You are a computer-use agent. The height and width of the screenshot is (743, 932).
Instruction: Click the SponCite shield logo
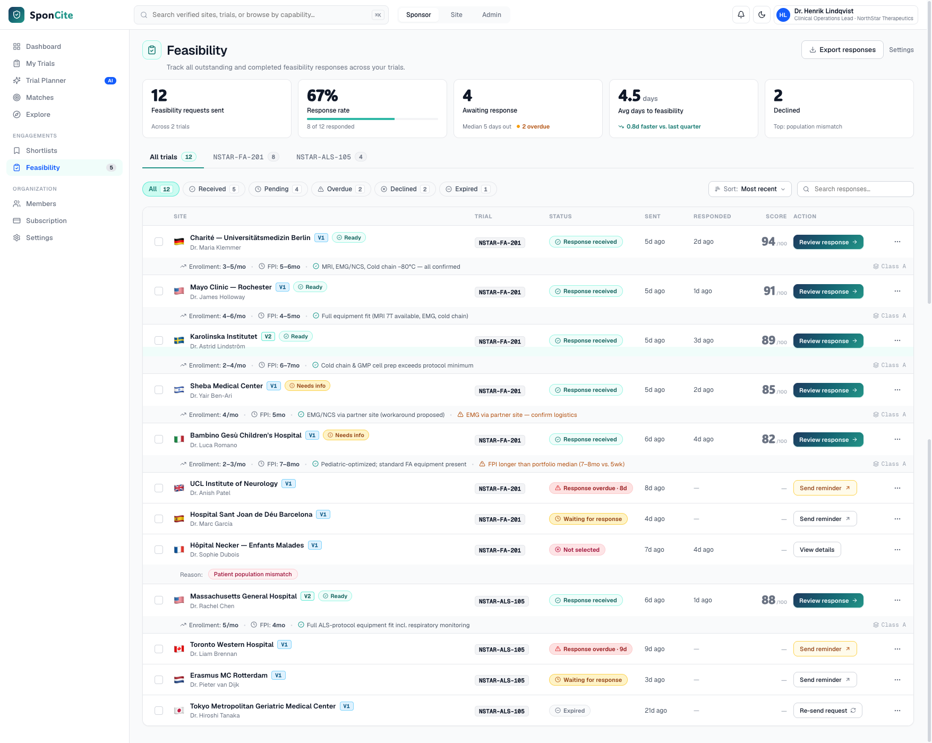(x=16, y=15)
